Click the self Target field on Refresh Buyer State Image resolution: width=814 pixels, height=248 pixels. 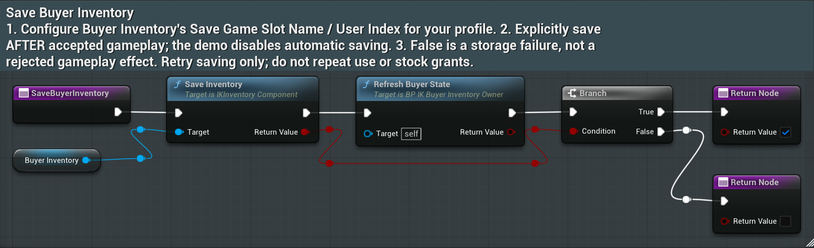pos(411,134)
